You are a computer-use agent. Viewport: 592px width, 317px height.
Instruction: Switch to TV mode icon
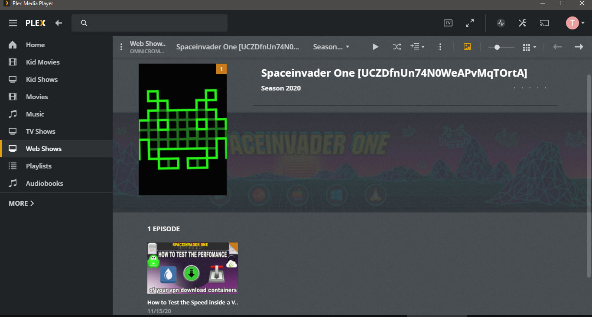(x=448, y=23)
